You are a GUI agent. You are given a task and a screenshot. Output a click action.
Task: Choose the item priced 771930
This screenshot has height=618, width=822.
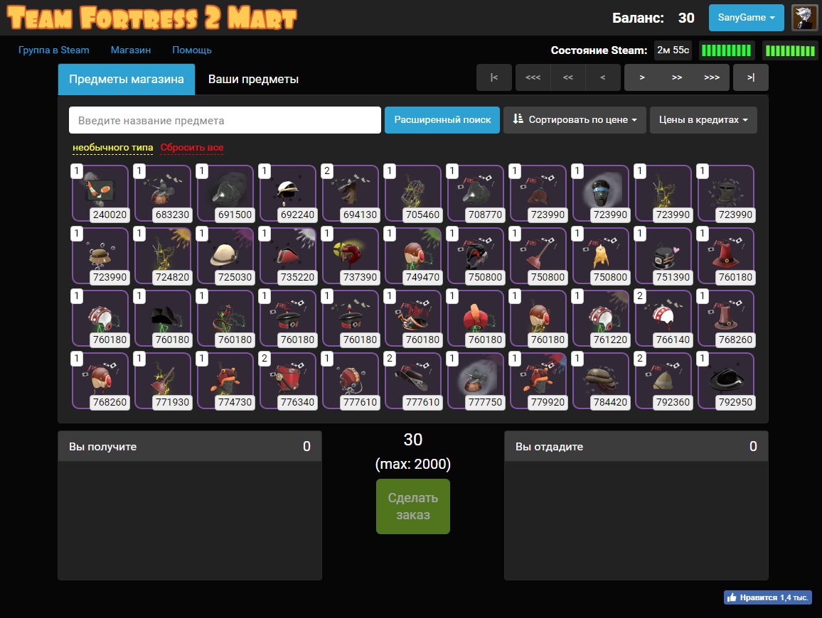(x=163, y=381)
